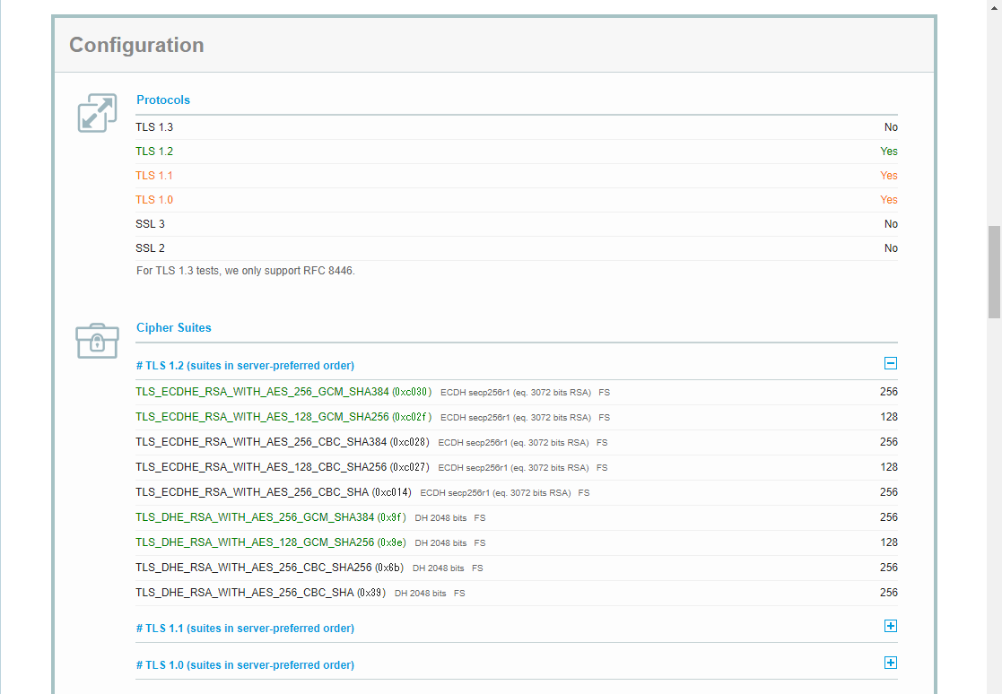Image resolution: width=1002 pixels, height=694 pixels.
Task: Select the 'SSL 3' protocol label
Action: pyautogui.click(x=150, y=224)
